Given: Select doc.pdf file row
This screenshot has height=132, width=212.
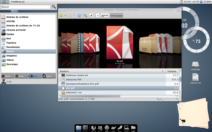Looking at the screenshot, I should [x=118, y=88].
